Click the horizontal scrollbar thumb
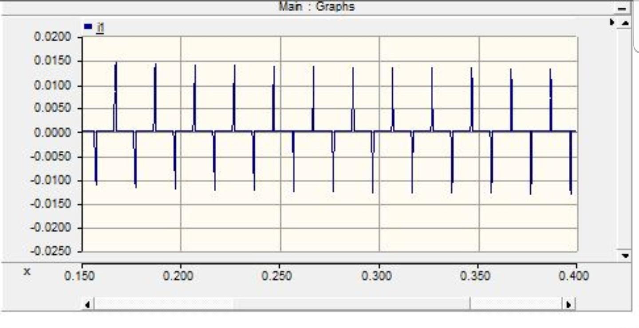Image resolution: width=639 pixels, height=328 pixels. point(351,304)
